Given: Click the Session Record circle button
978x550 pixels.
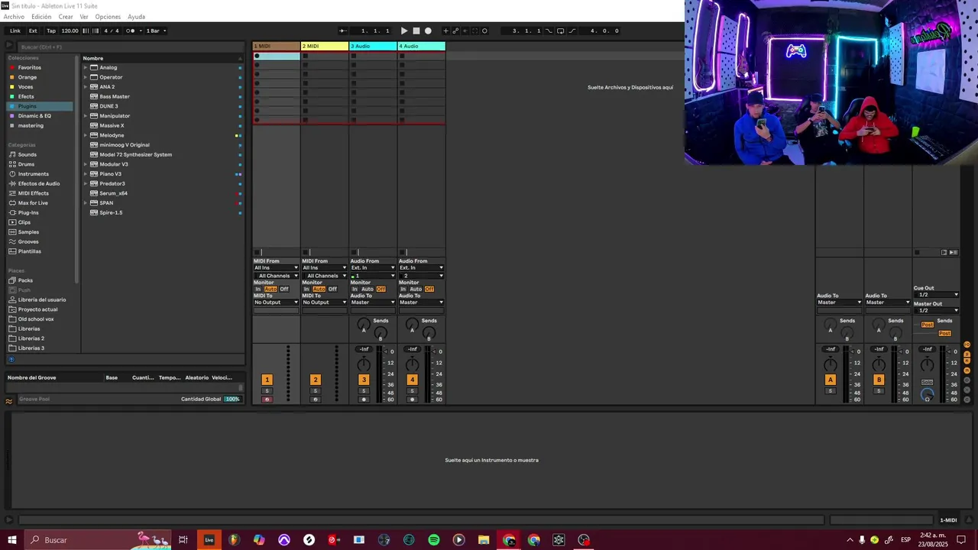Looking at the screenshot, I should [484, 31].
